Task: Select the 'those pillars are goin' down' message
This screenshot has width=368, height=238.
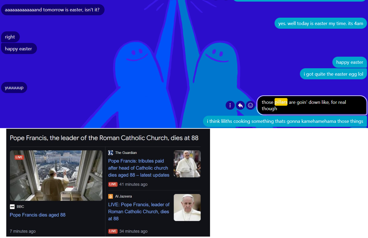Action: pyautogui.click(x=312, y=105)
